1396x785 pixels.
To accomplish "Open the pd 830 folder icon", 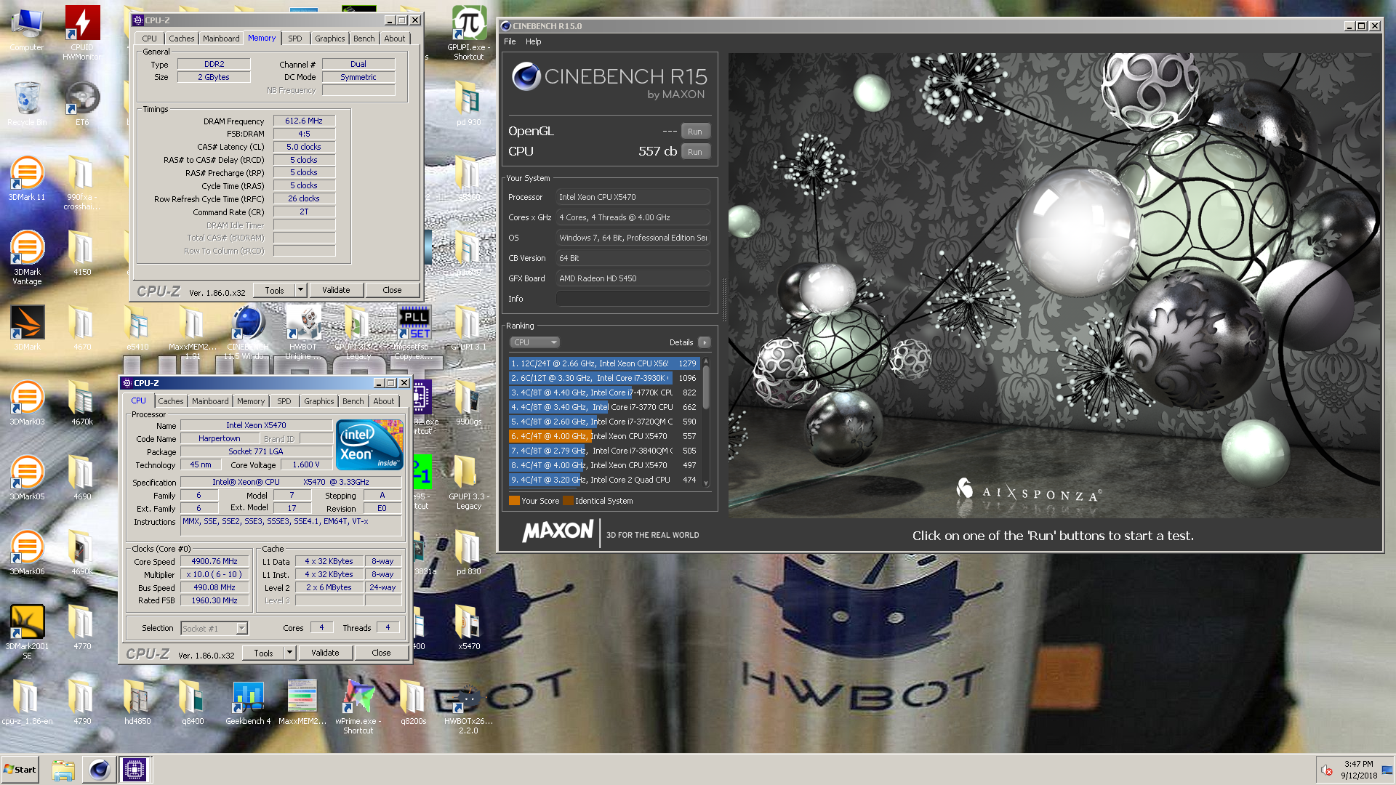I will [x=469, y=553].
